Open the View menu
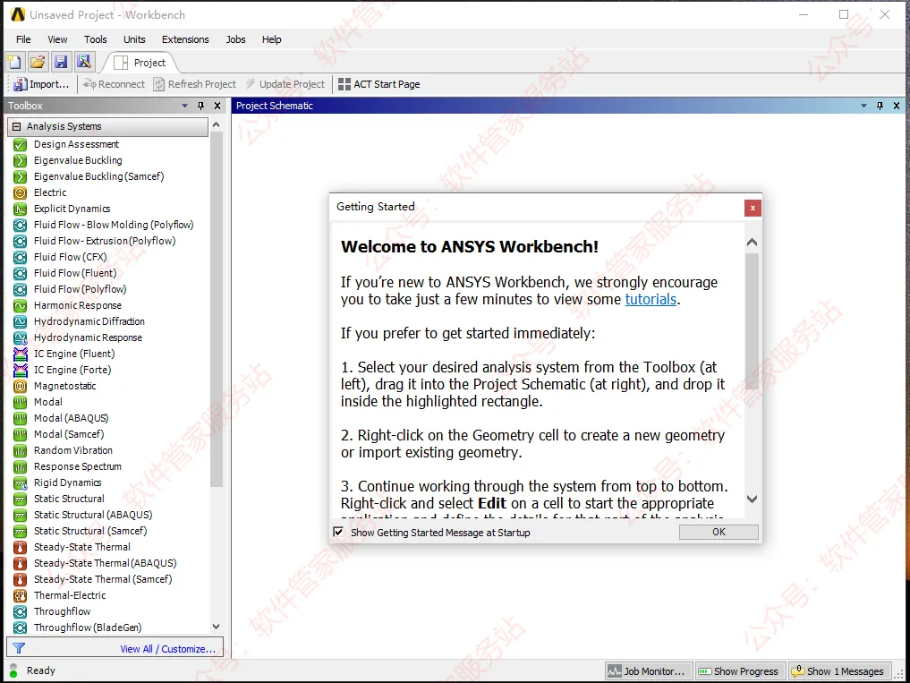The width and height of the screenshot is (910, 683). 57,39
